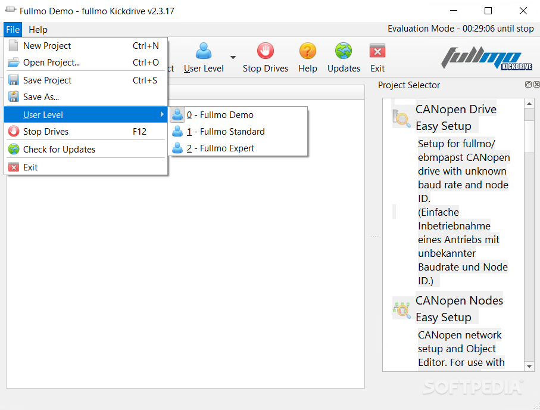Click the user icon beside Fullmo Demo
Screen dimensions: 540x410
coord(177,114)
